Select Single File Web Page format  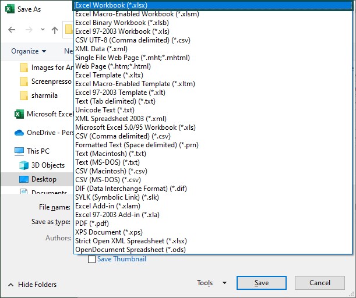coord(213,58)
